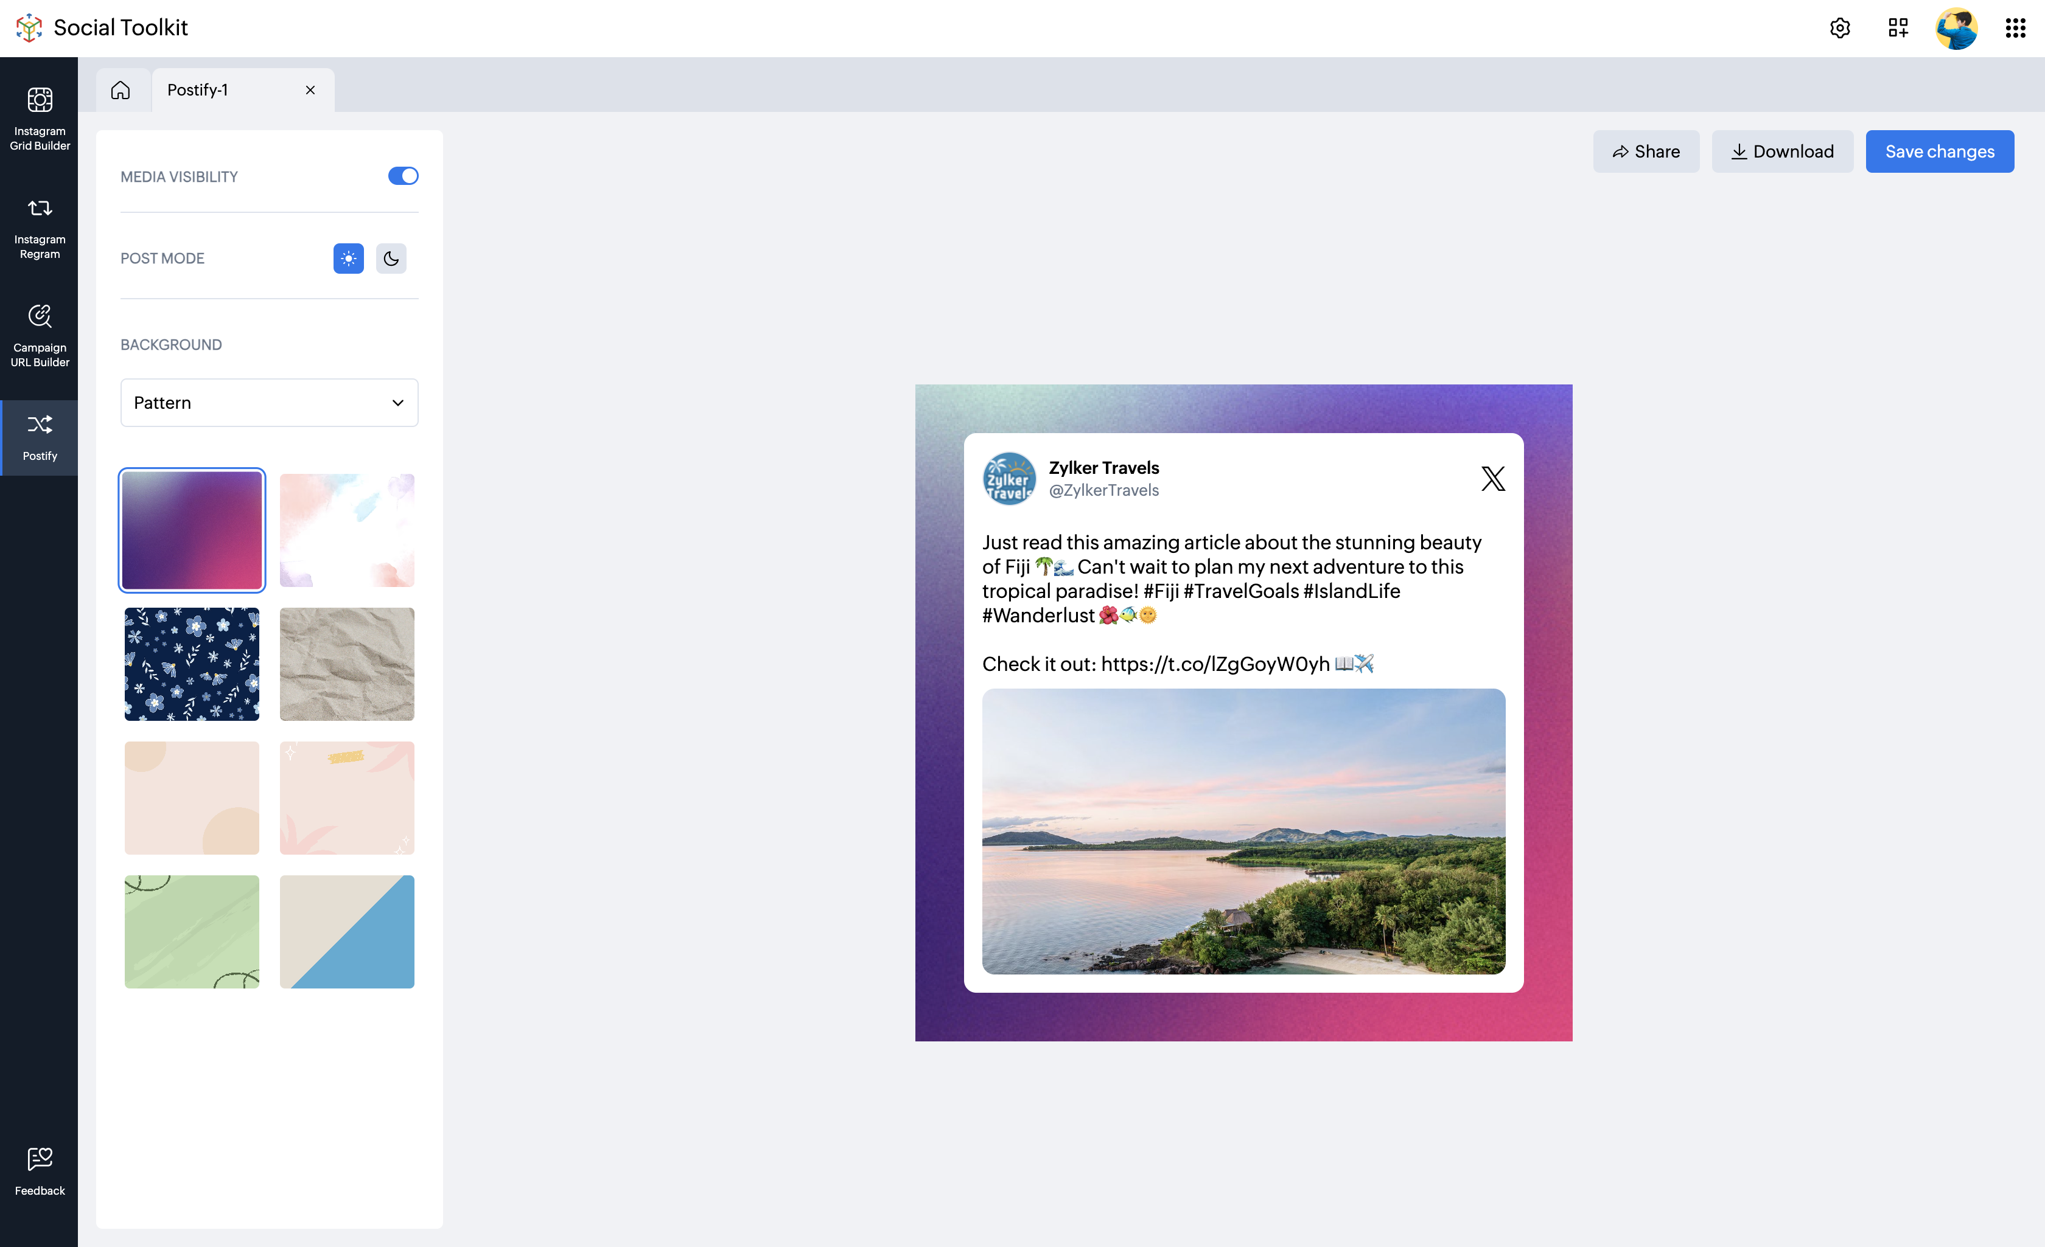Select the Postify sidebar tool

tap(39, 437)
